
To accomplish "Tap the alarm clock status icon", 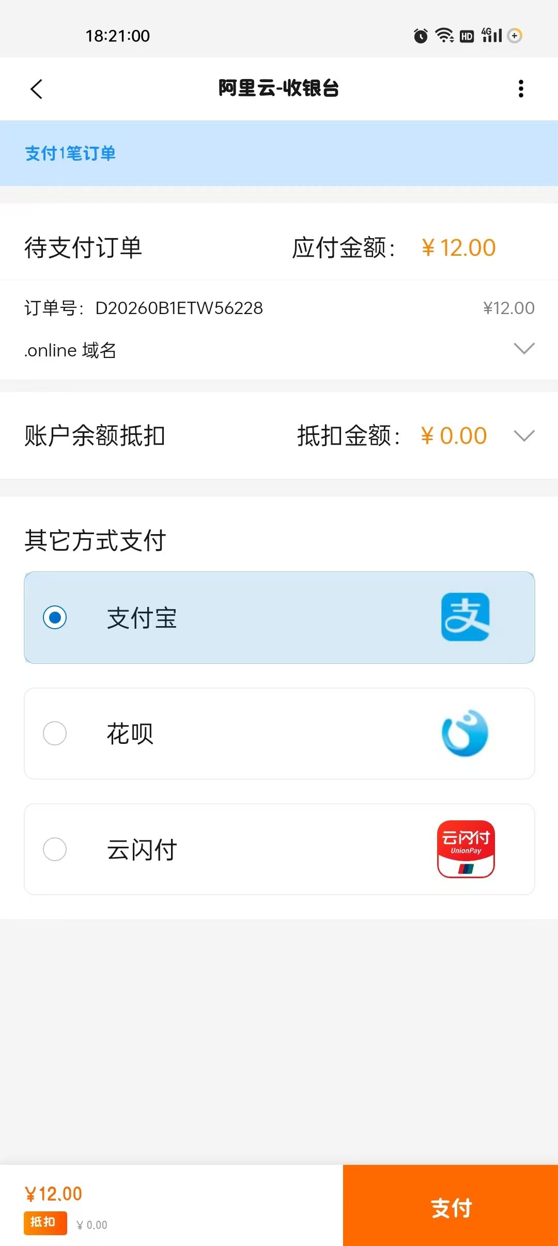I will (421, 36).
